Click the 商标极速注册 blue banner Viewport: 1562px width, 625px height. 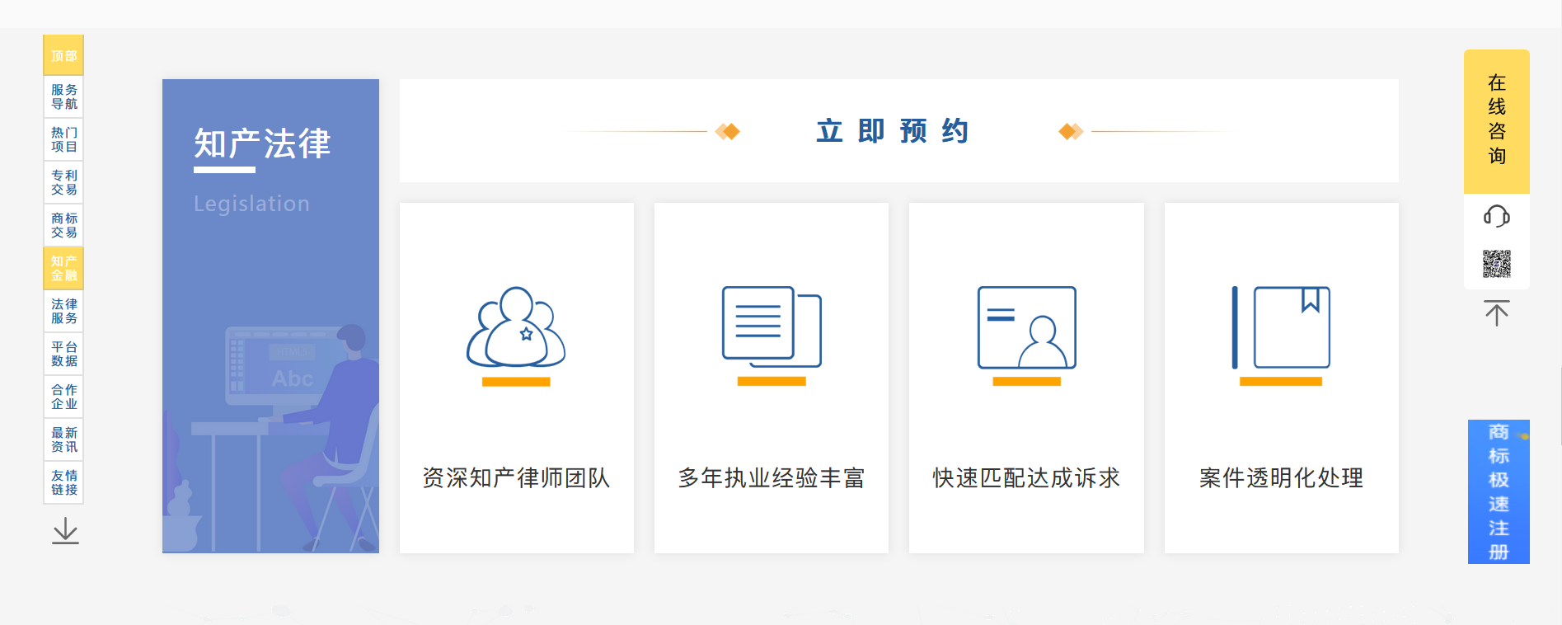click(x=1498, y=491)
